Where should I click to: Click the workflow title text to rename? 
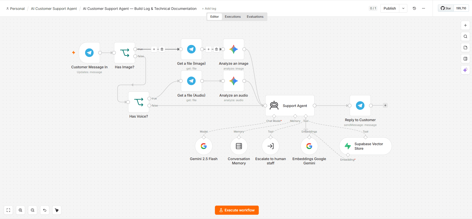[x=140, y=9]
